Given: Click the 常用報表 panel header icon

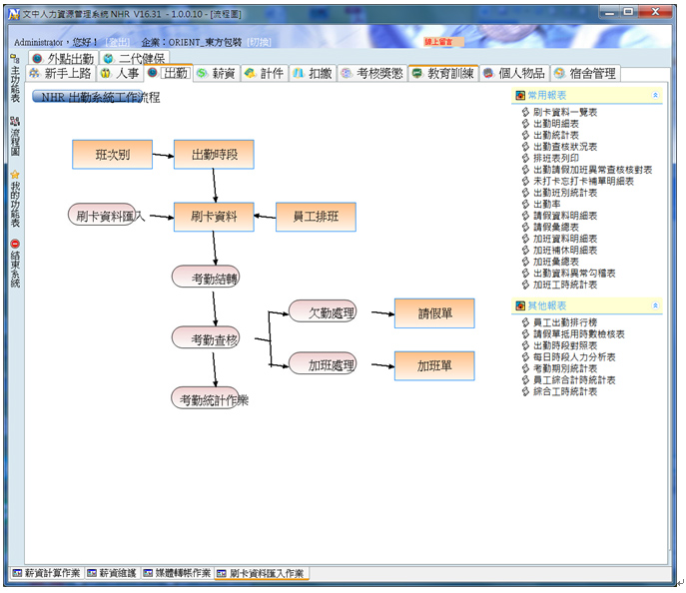Looking at the screenshot, I should point(520,96).
